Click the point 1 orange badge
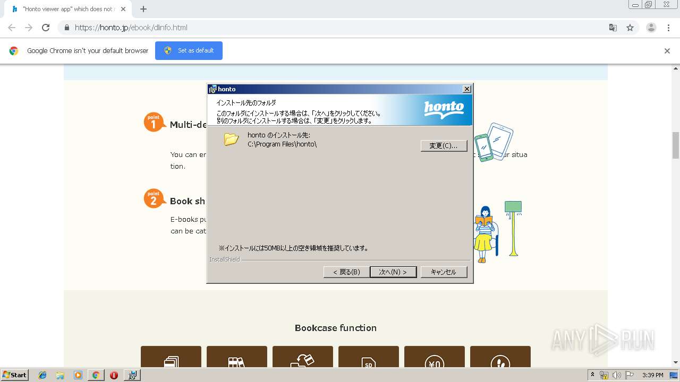The width and height of the screenshot is (680, 382). [x=154, y=122]
